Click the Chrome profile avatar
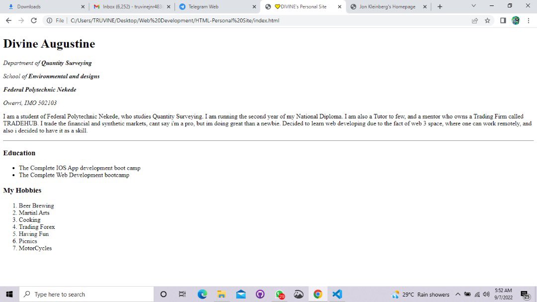The height and width of the screenshot is (302, 537). [x=516, y=21]
